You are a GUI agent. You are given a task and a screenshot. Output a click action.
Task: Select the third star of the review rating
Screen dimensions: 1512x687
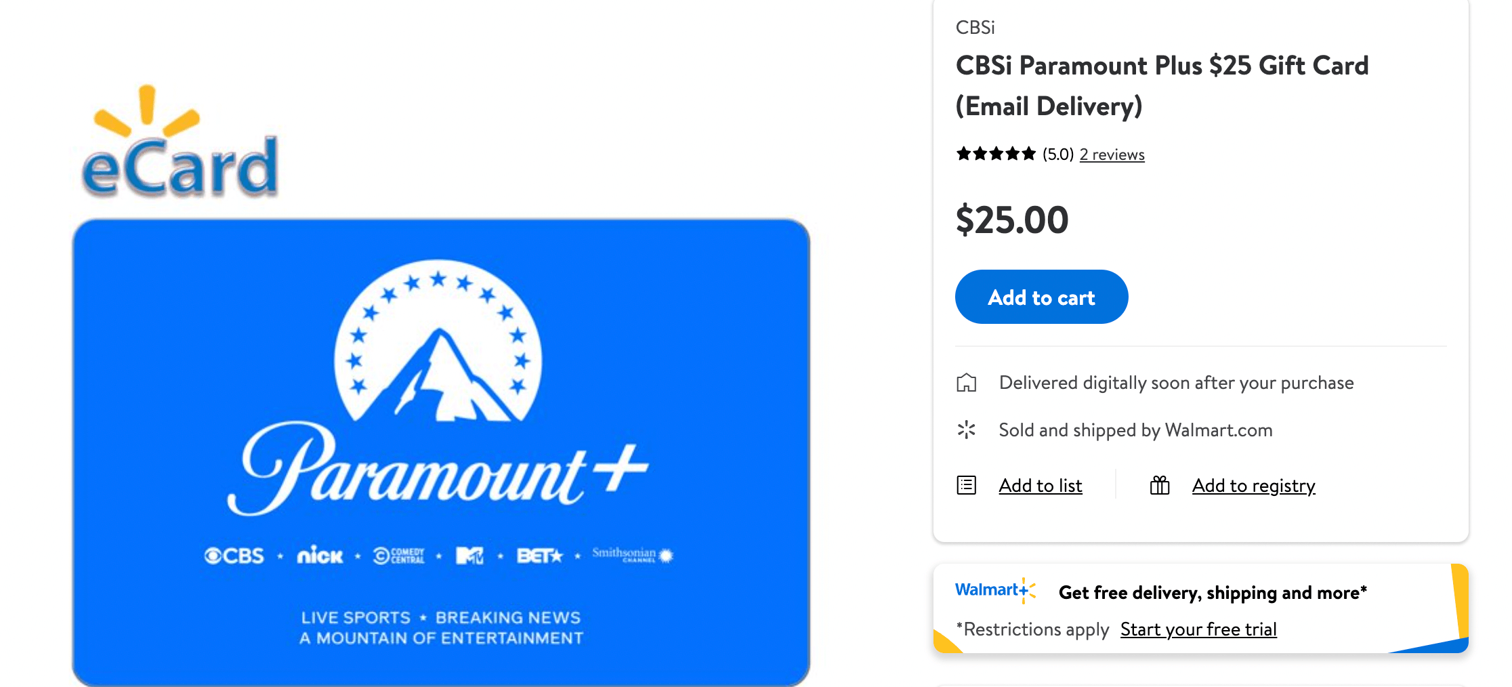pyautogui.click(x=996, y=154)
